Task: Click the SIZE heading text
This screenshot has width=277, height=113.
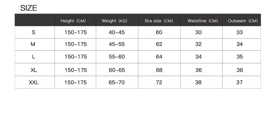Action: (29, 8)
